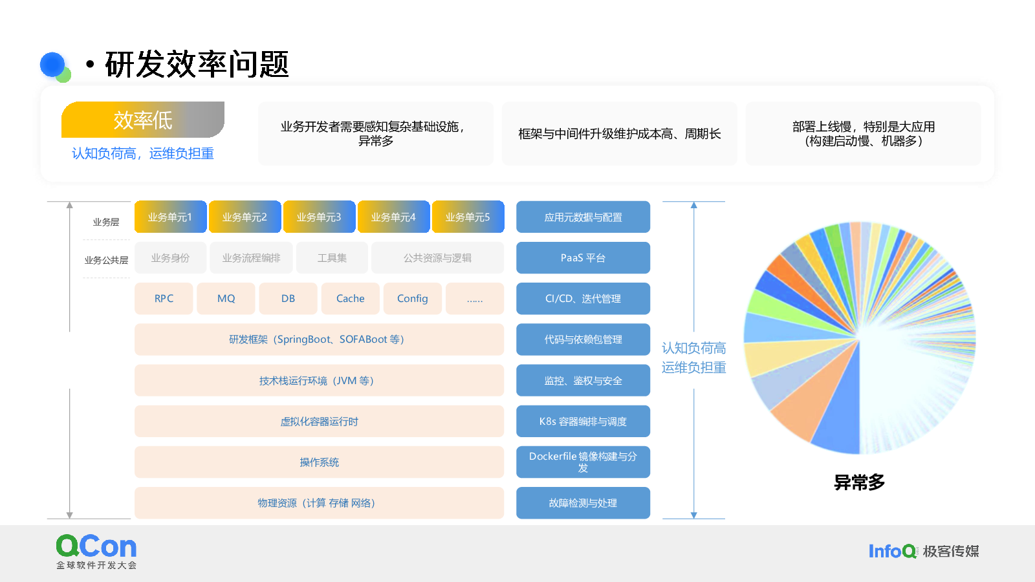Select the Config box
This screenshot has width=1035, height=582.
[413, 299]
